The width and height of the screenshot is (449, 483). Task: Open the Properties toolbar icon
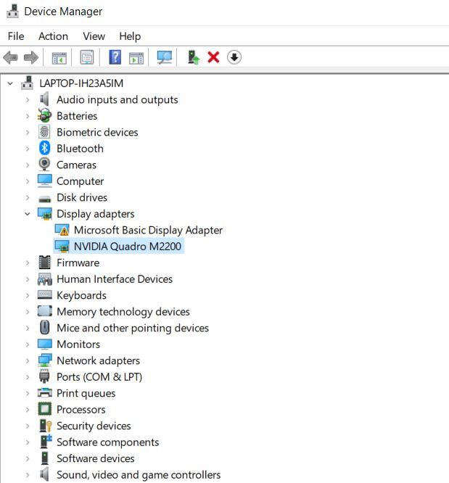(x=87, y=57)
